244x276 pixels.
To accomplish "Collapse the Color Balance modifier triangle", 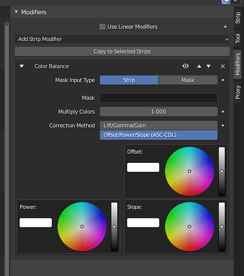I will tap(21, 66).
